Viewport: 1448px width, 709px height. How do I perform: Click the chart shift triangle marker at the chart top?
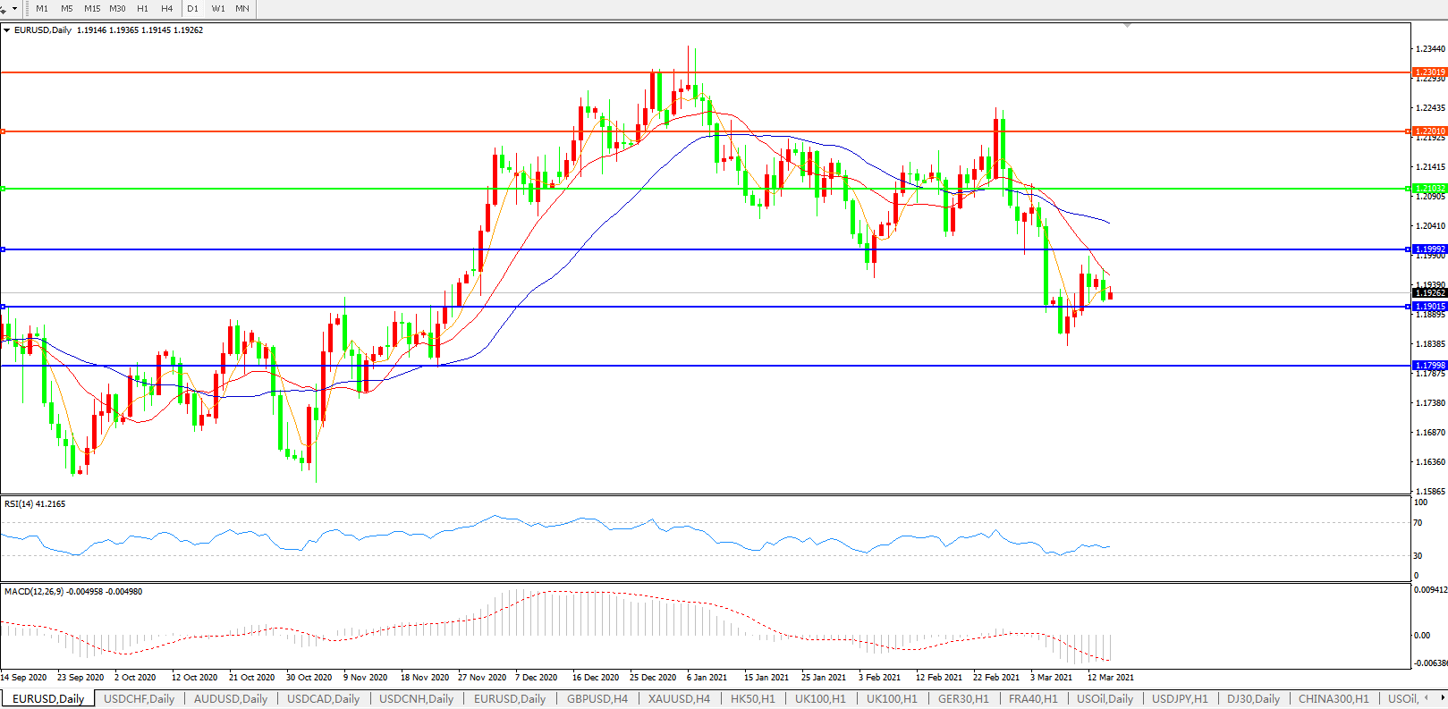pyautogui.click(x=1127, y=26)
